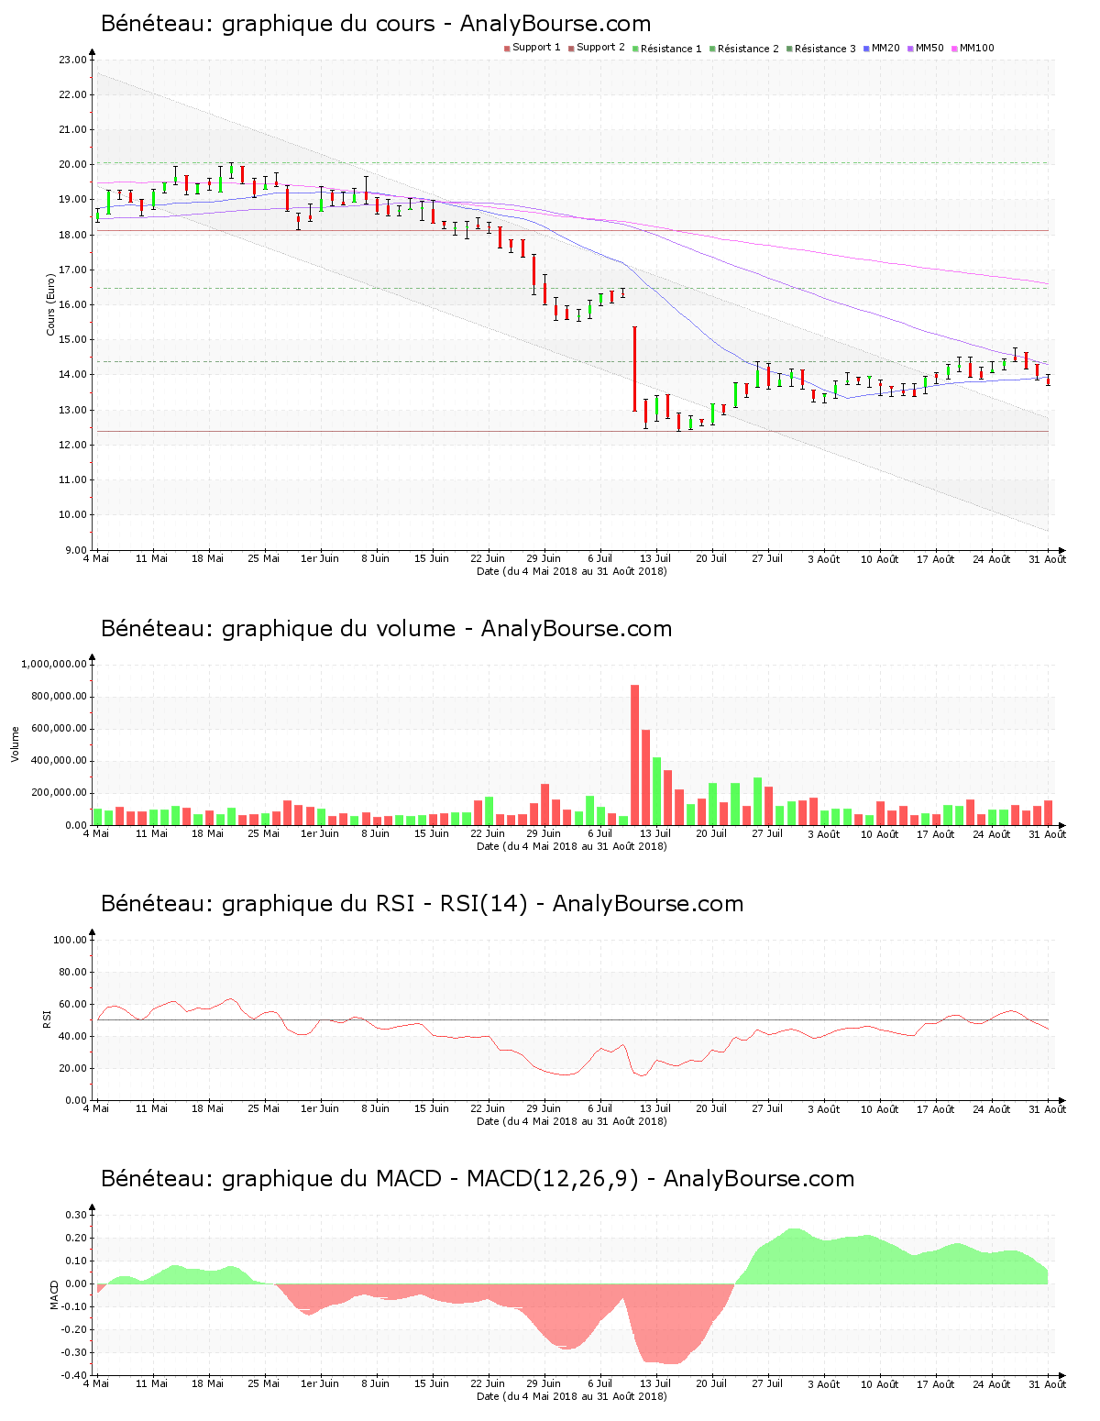Click '31 Août' on the price chart date axis
1100x1421 pixels.
1048,559
